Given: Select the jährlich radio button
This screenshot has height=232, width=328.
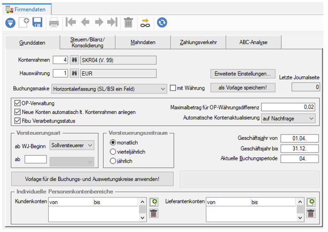Looking at the screenshot, I should click(113, 161).
